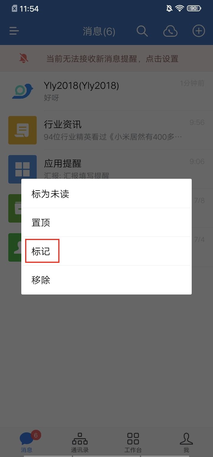Open the 工作台 workbench tab
The image size is (213, 457).
133,442
